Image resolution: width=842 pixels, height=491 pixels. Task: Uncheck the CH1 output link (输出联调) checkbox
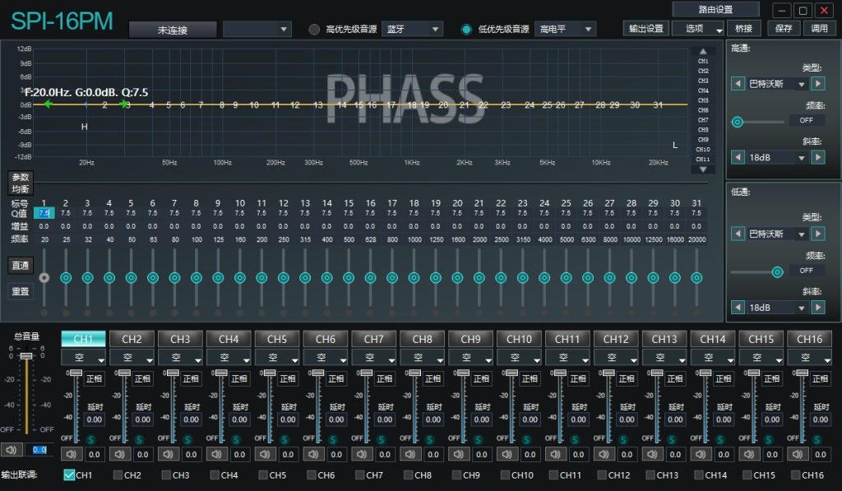point(69,475)
